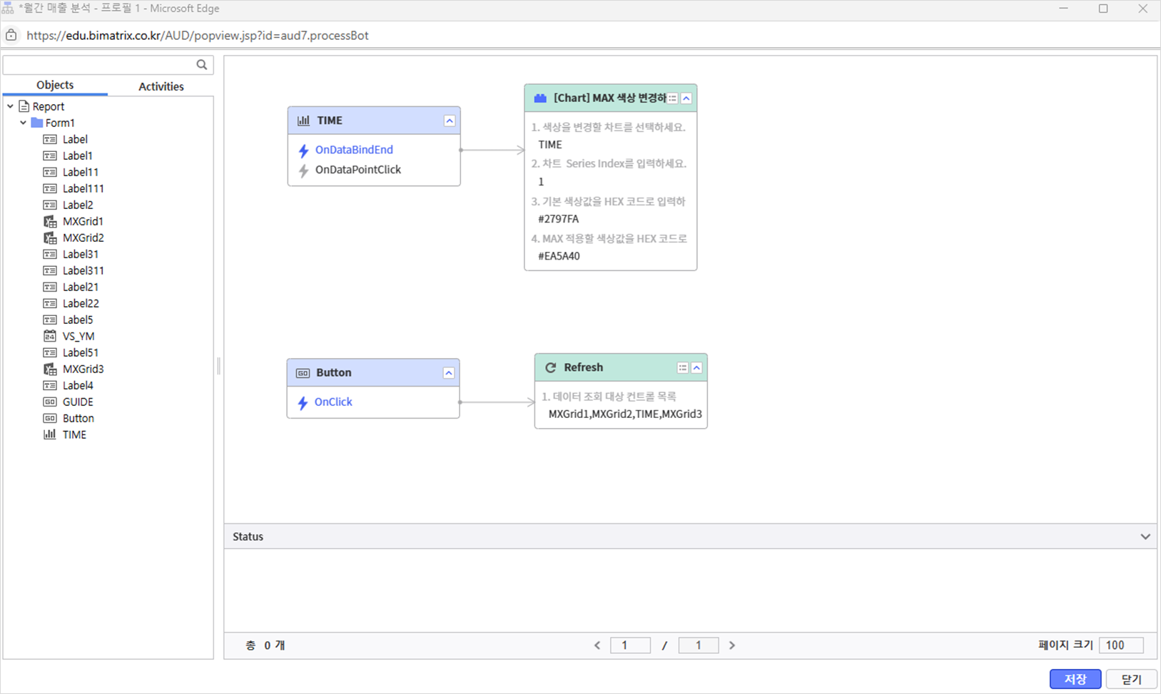
Task: Switch to the Activities tab
Action: [x=161, y=86]
